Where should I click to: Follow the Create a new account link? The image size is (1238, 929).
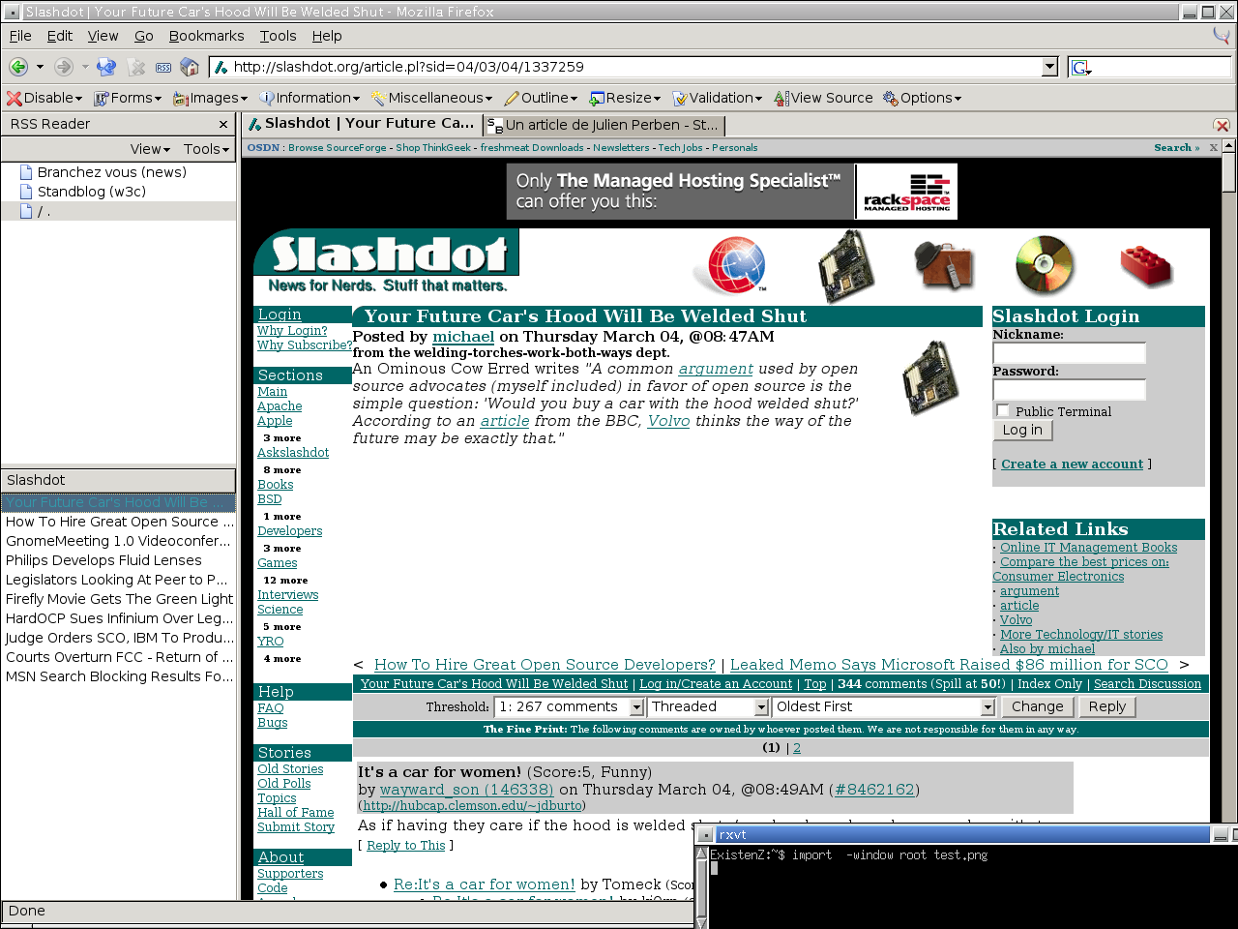point(1072,464)
